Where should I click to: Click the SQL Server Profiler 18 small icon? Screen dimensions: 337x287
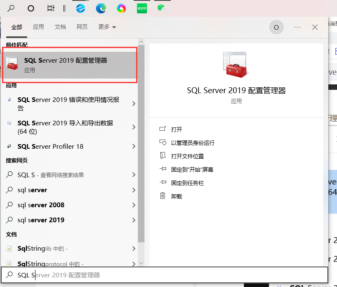(x=9, y=146)
